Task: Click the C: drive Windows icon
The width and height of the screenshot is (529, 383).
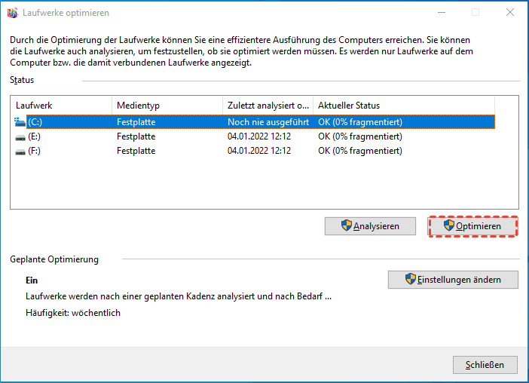Action: tap(20, 121)
